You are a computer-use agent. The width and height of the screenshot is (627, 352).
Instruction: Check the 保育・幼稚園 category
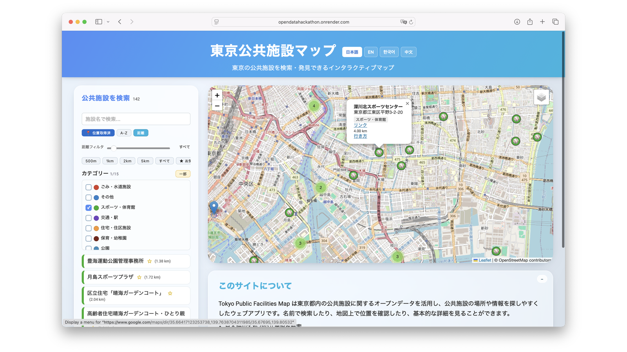pos(89,238)
